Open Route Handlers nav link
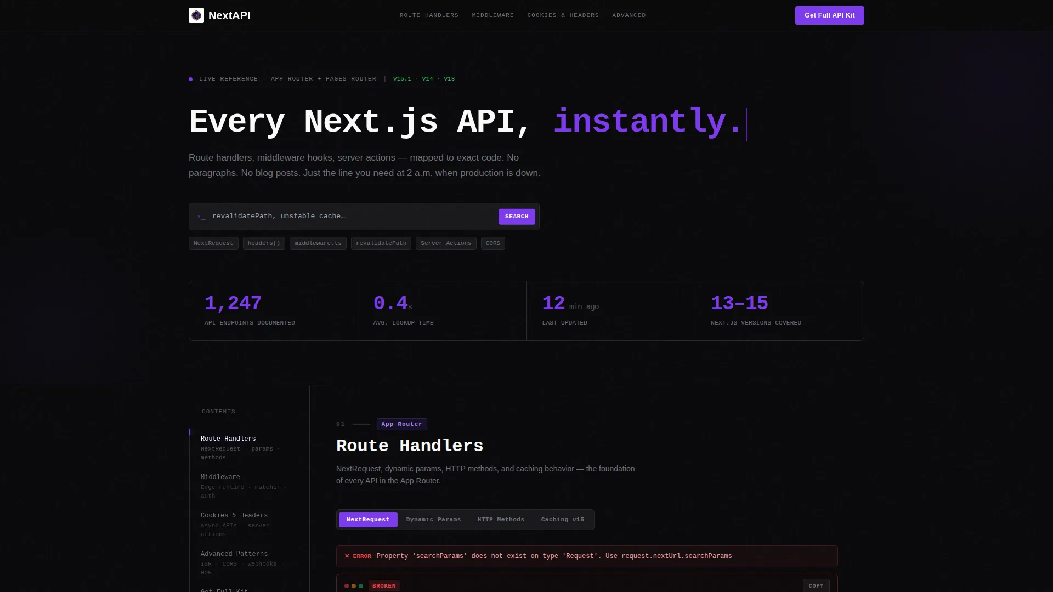Screen dimensions: 1053x592 click(429, 15)
